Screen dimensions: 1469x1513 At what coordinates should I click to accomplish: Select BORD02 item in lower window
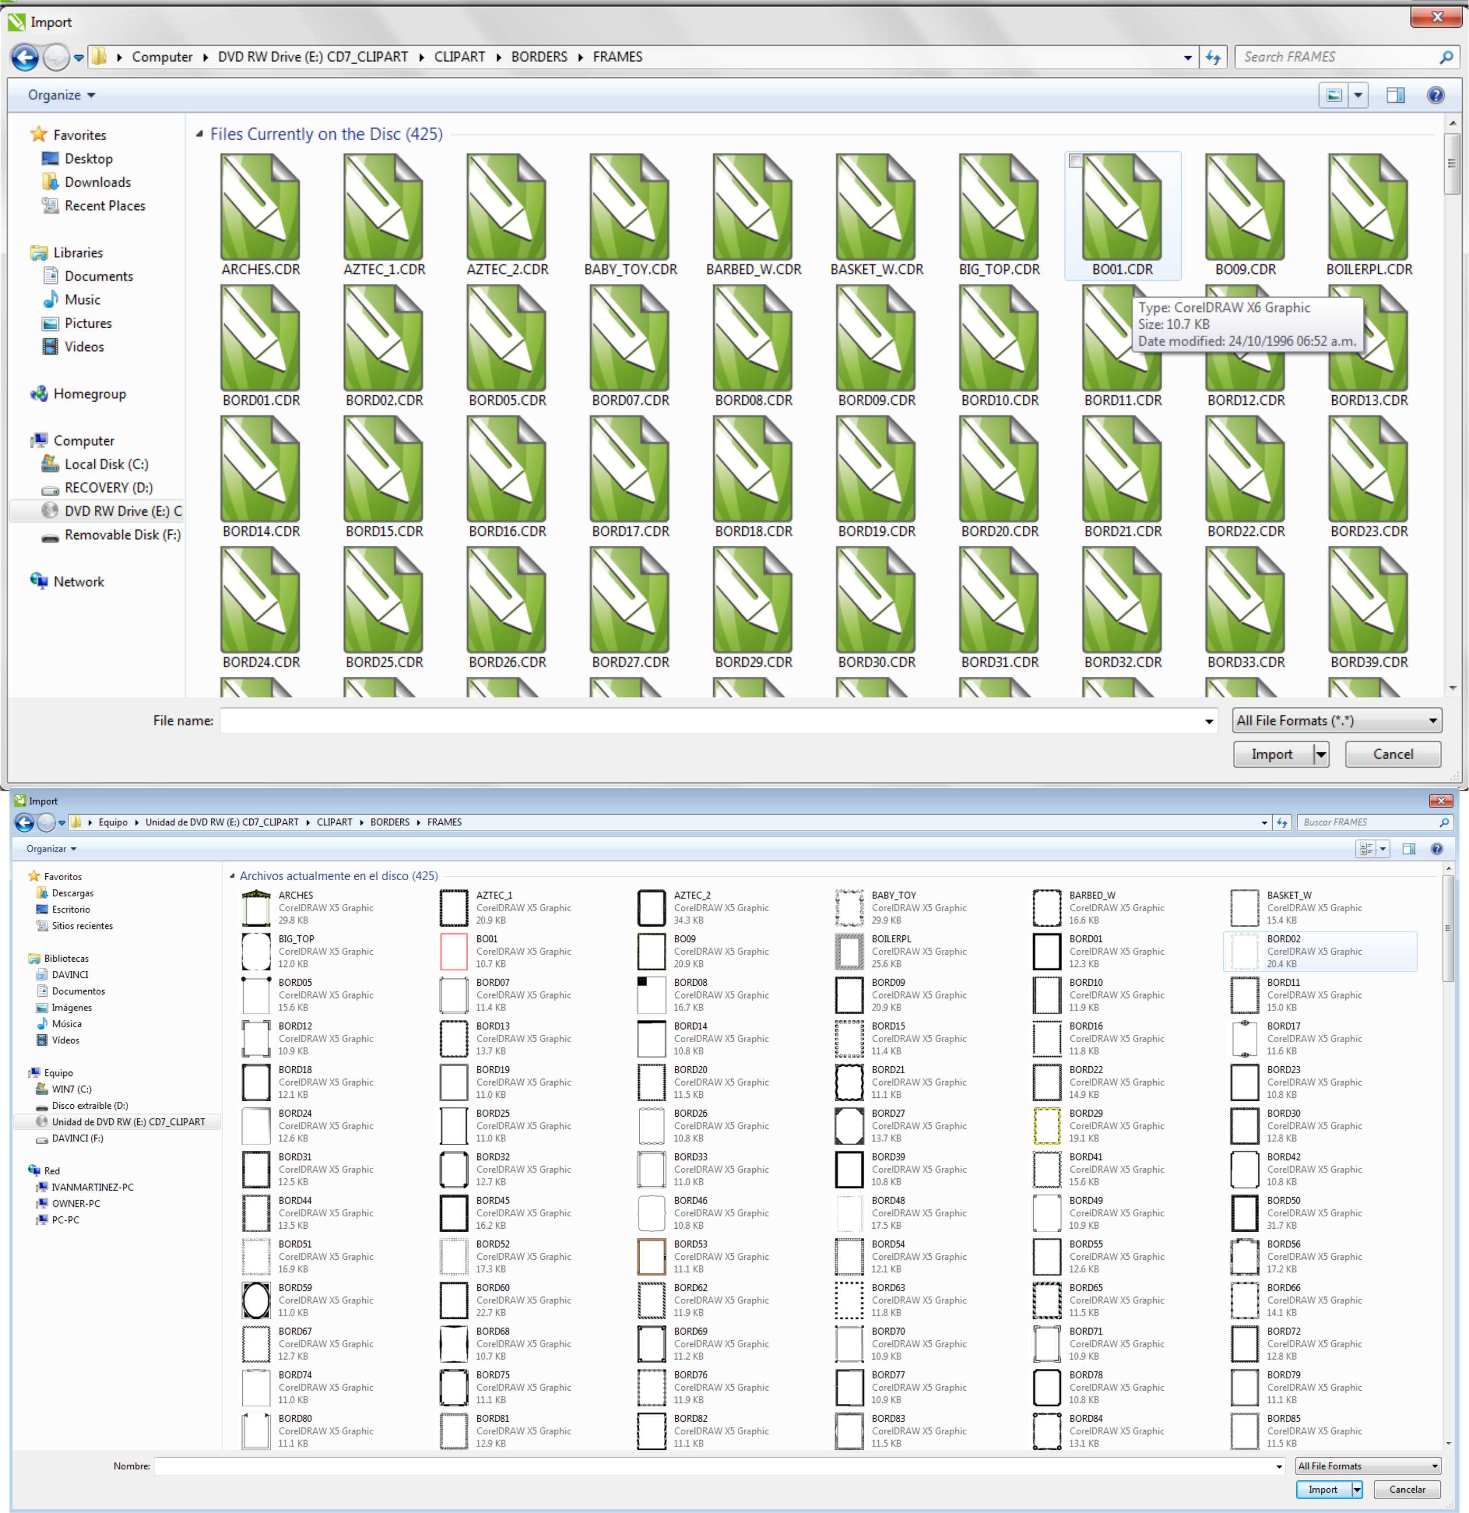[x=1321, y=951]
